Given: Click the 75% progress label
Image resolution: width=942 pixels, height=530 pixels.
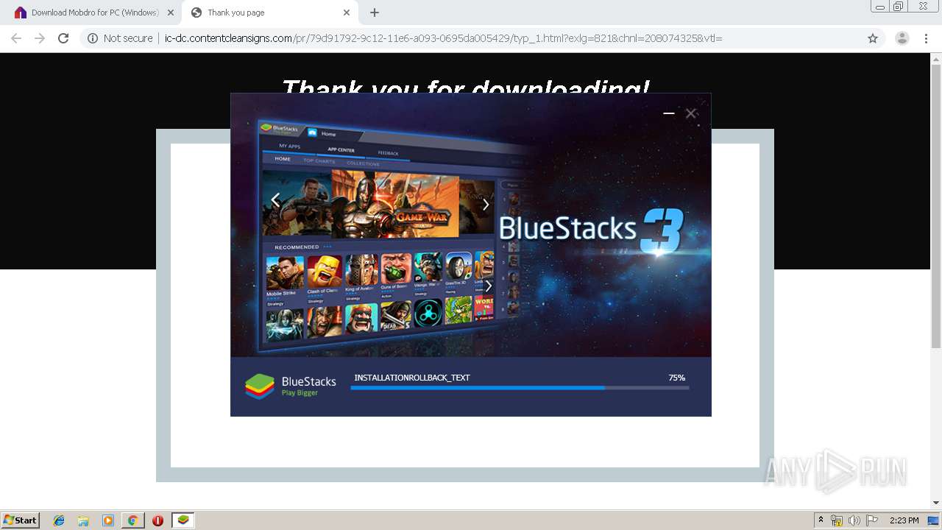Looking at the screenshot, I should (676, 378).
